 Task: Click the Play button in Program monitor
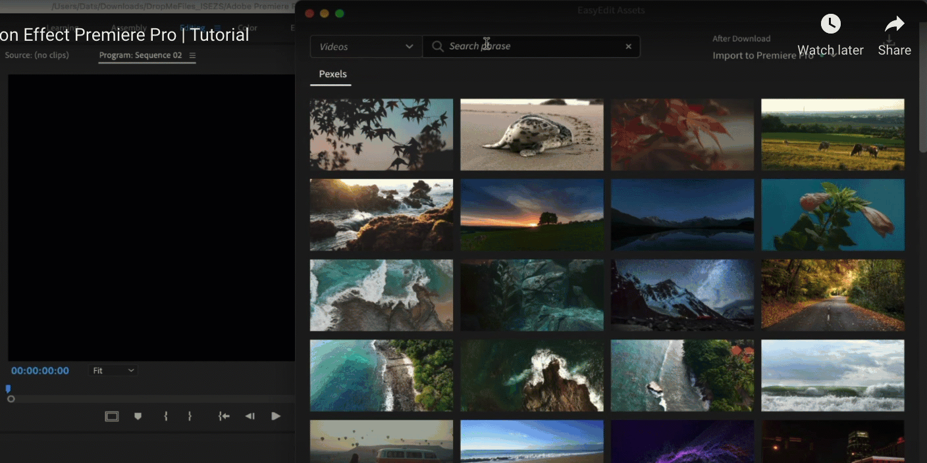click(276, 416)
